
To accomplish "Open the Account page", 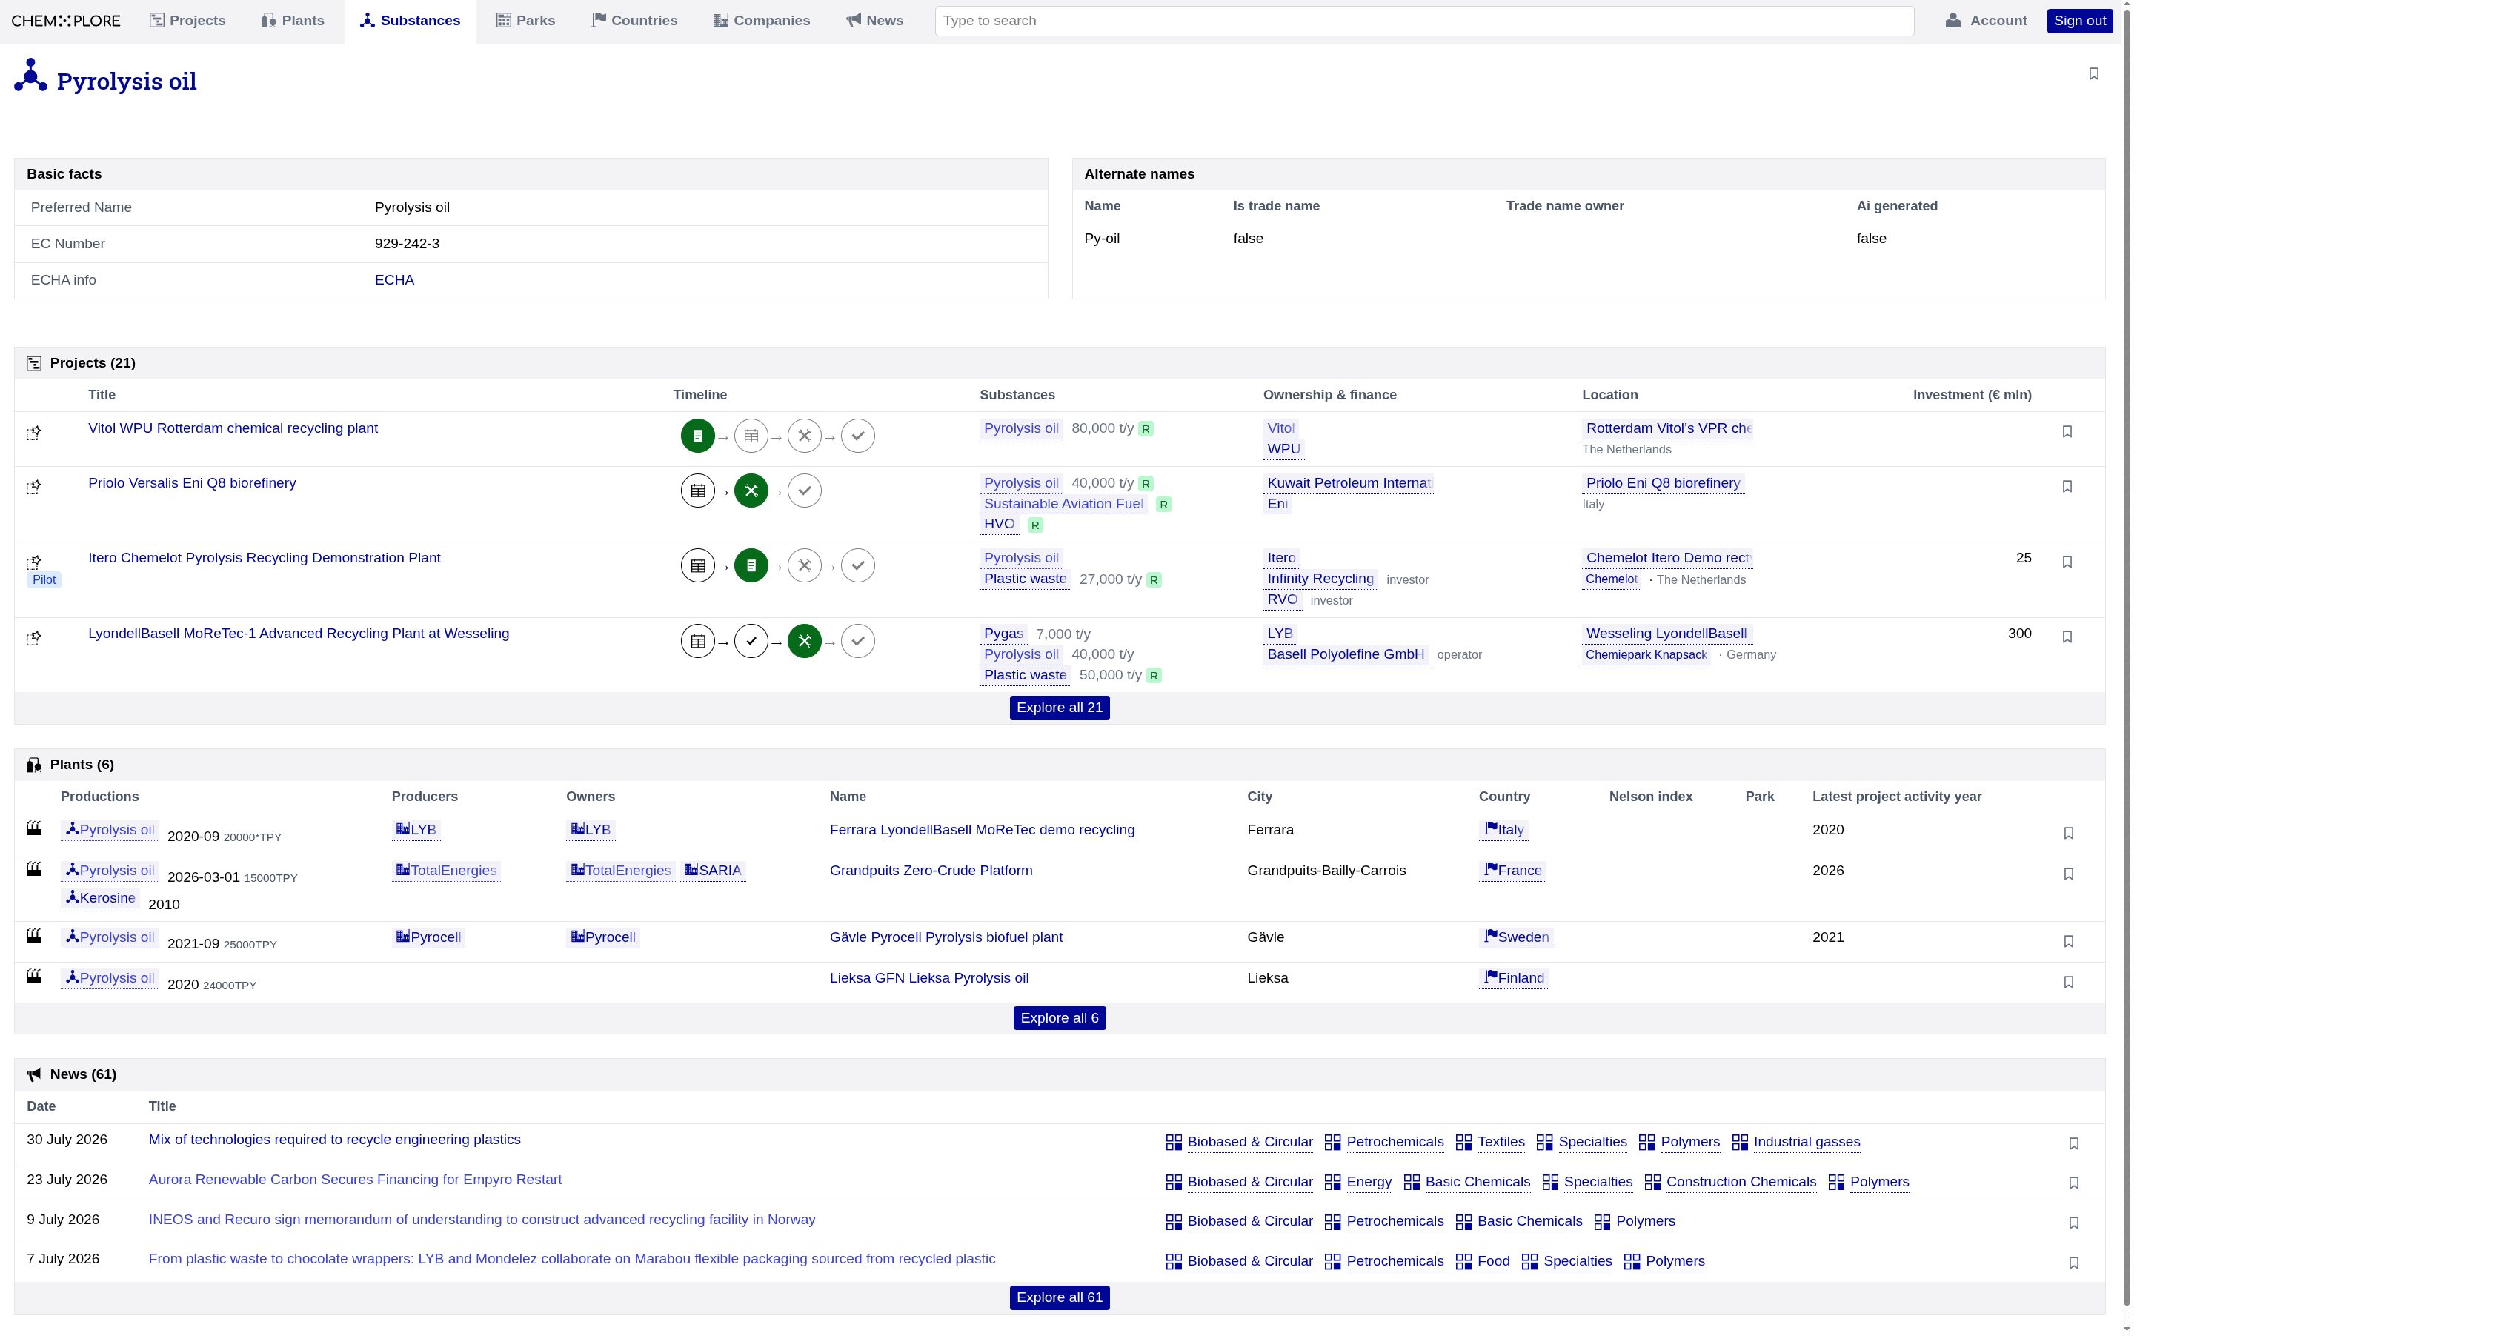I will (1986, 21).
